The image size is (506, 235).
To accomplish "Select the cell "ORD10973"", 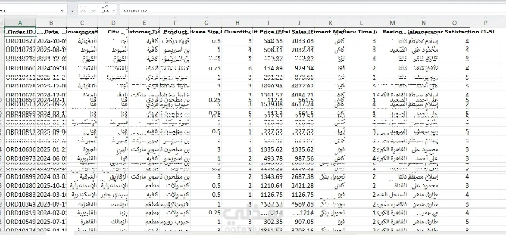I will [x=20, y=158].
